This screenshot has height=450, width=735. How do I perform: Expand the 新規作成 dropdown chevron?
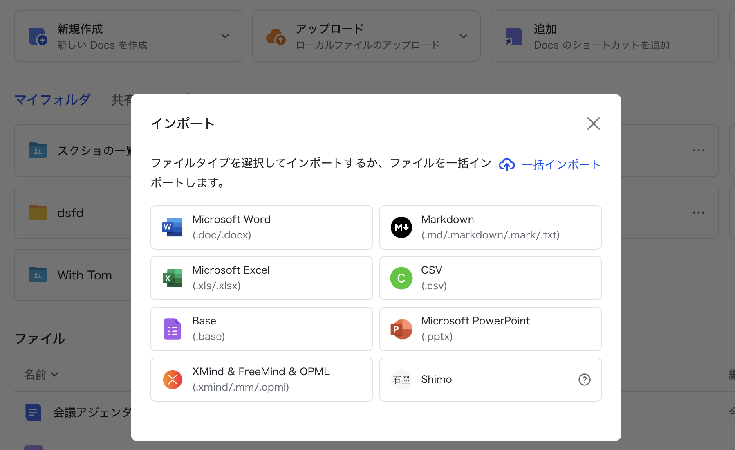pyautogui.click(x=225, y=36)
